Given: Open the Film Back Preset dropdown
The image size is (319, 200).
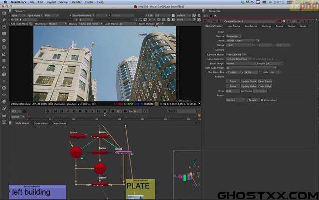Looking at the screenshot, I should (x=251, y=68).
